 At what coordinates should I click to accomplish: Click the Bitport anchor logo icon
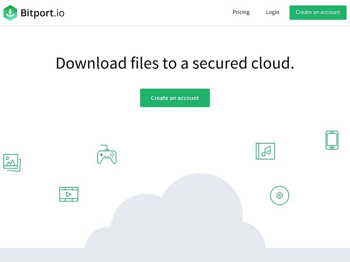click(x=10, y=13)
